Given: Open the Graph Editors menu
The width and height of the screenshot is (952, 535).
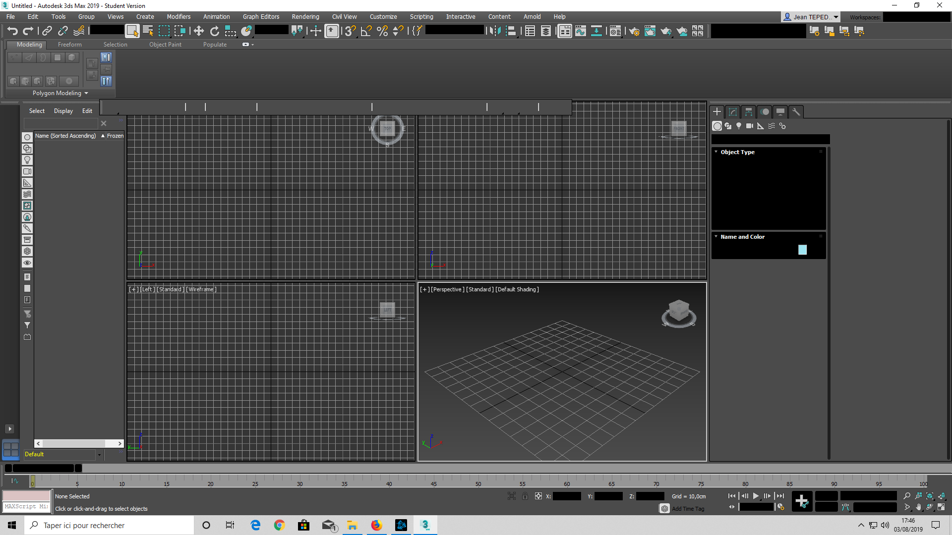Looking at the screenshot, I should tap(261, 17).
